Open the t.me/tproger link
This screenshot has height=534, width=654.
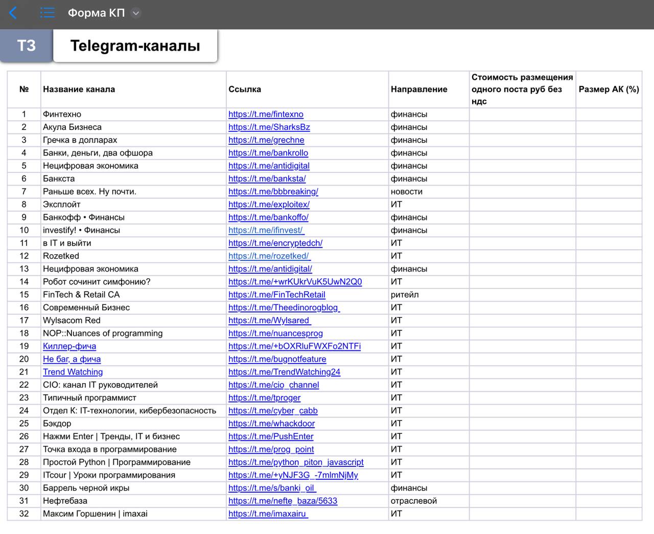click(x=264, y=398)
